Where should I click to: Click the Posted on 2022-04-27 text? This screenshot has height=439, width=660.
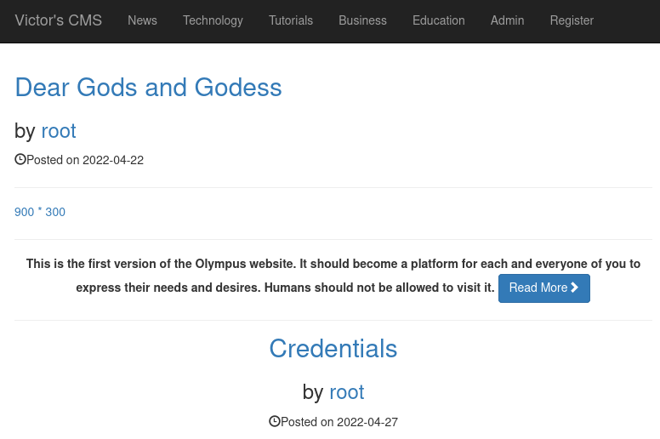[x=339, y=422]
